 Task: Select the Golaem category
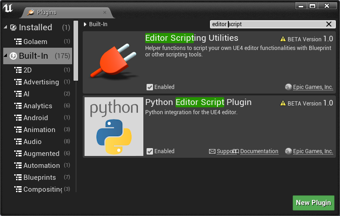[38, 41]
